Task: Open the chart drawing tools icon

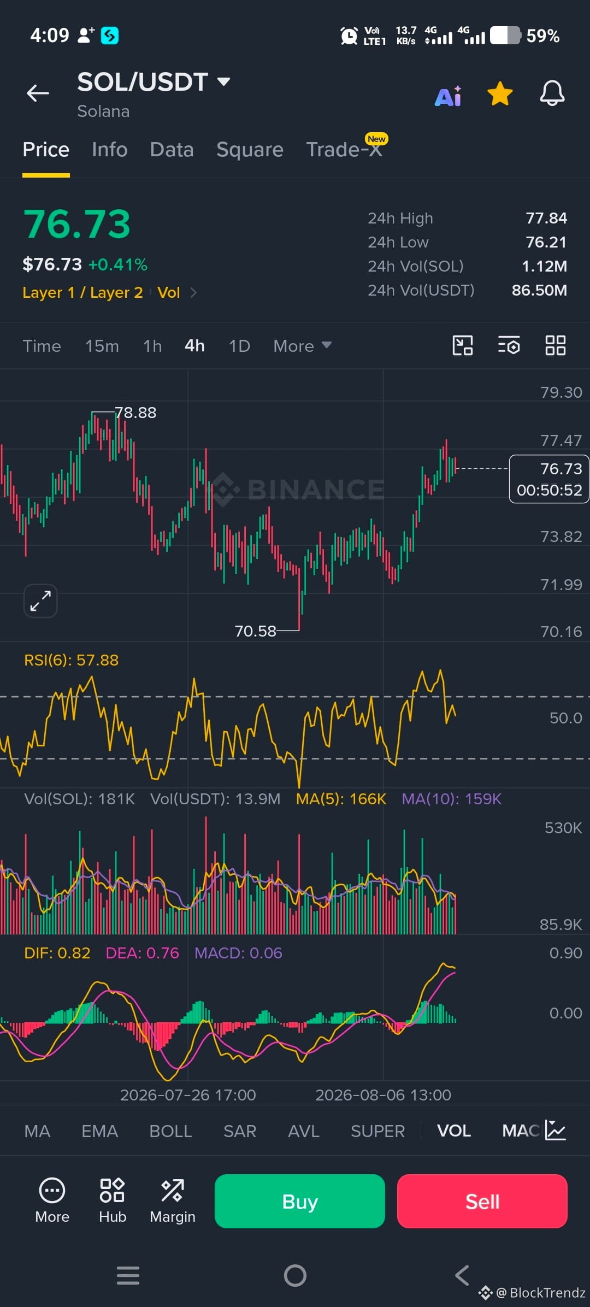Action: [463, 345]
